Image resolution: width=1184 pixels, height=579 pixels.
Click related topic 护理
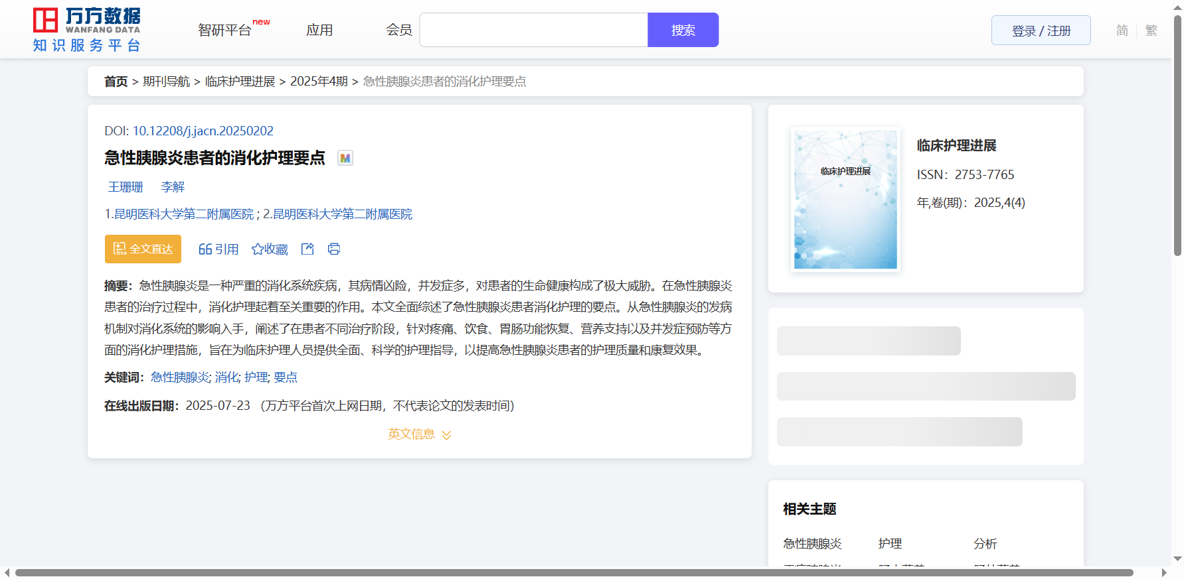(890, 543)
